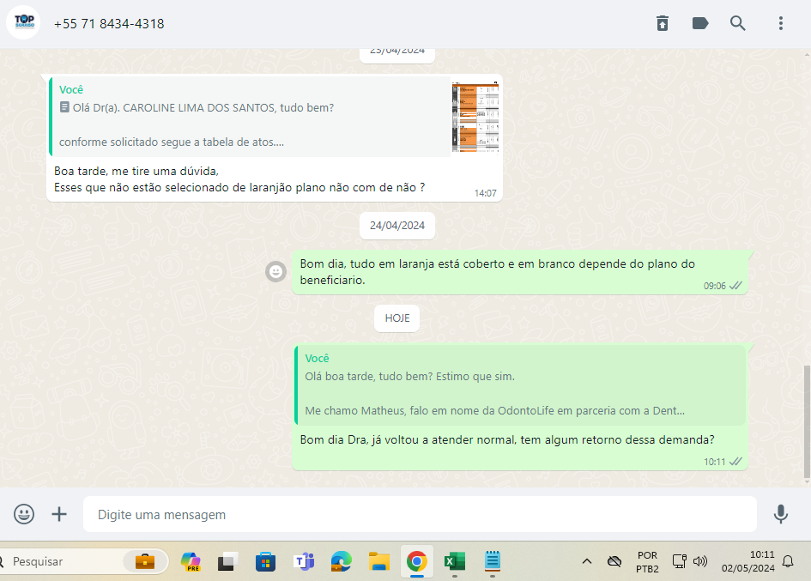This screenshot has height=581, width=811.
Task: Open Microsoft Store from the taskbar
Action: 265,562
